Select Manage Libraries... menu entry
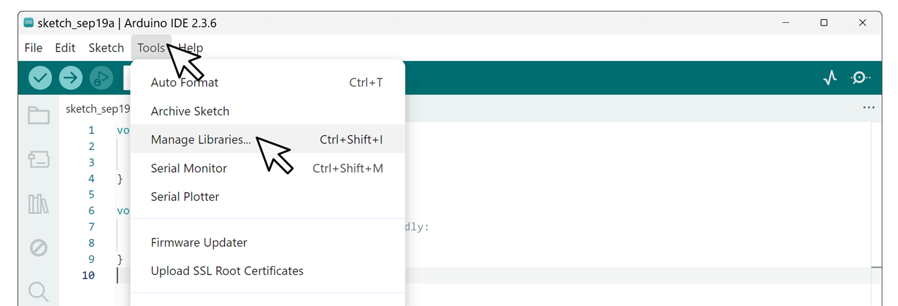 tap(201, 140)
